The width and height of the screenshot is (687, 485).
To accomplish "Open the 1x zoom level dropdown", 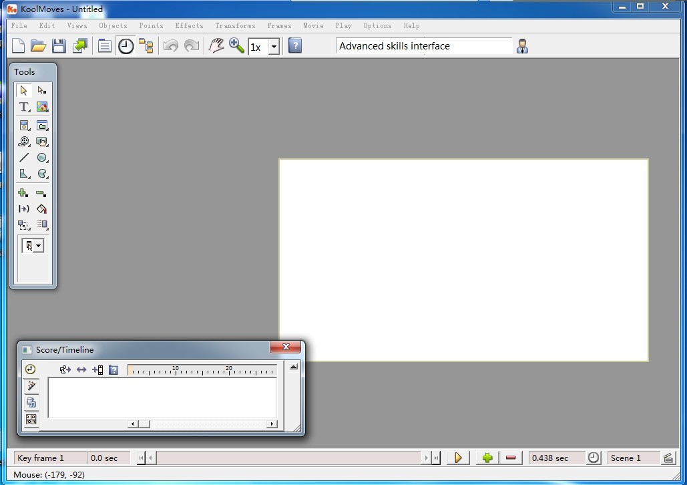I will [274, 47].
